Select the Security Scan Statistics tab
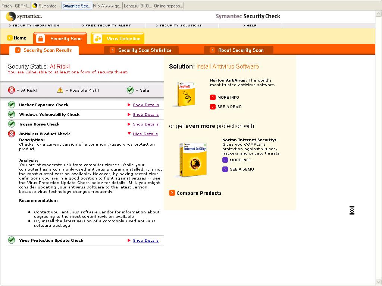The height and width of the screenshot is (286, 382). click(x=141, y=50)
